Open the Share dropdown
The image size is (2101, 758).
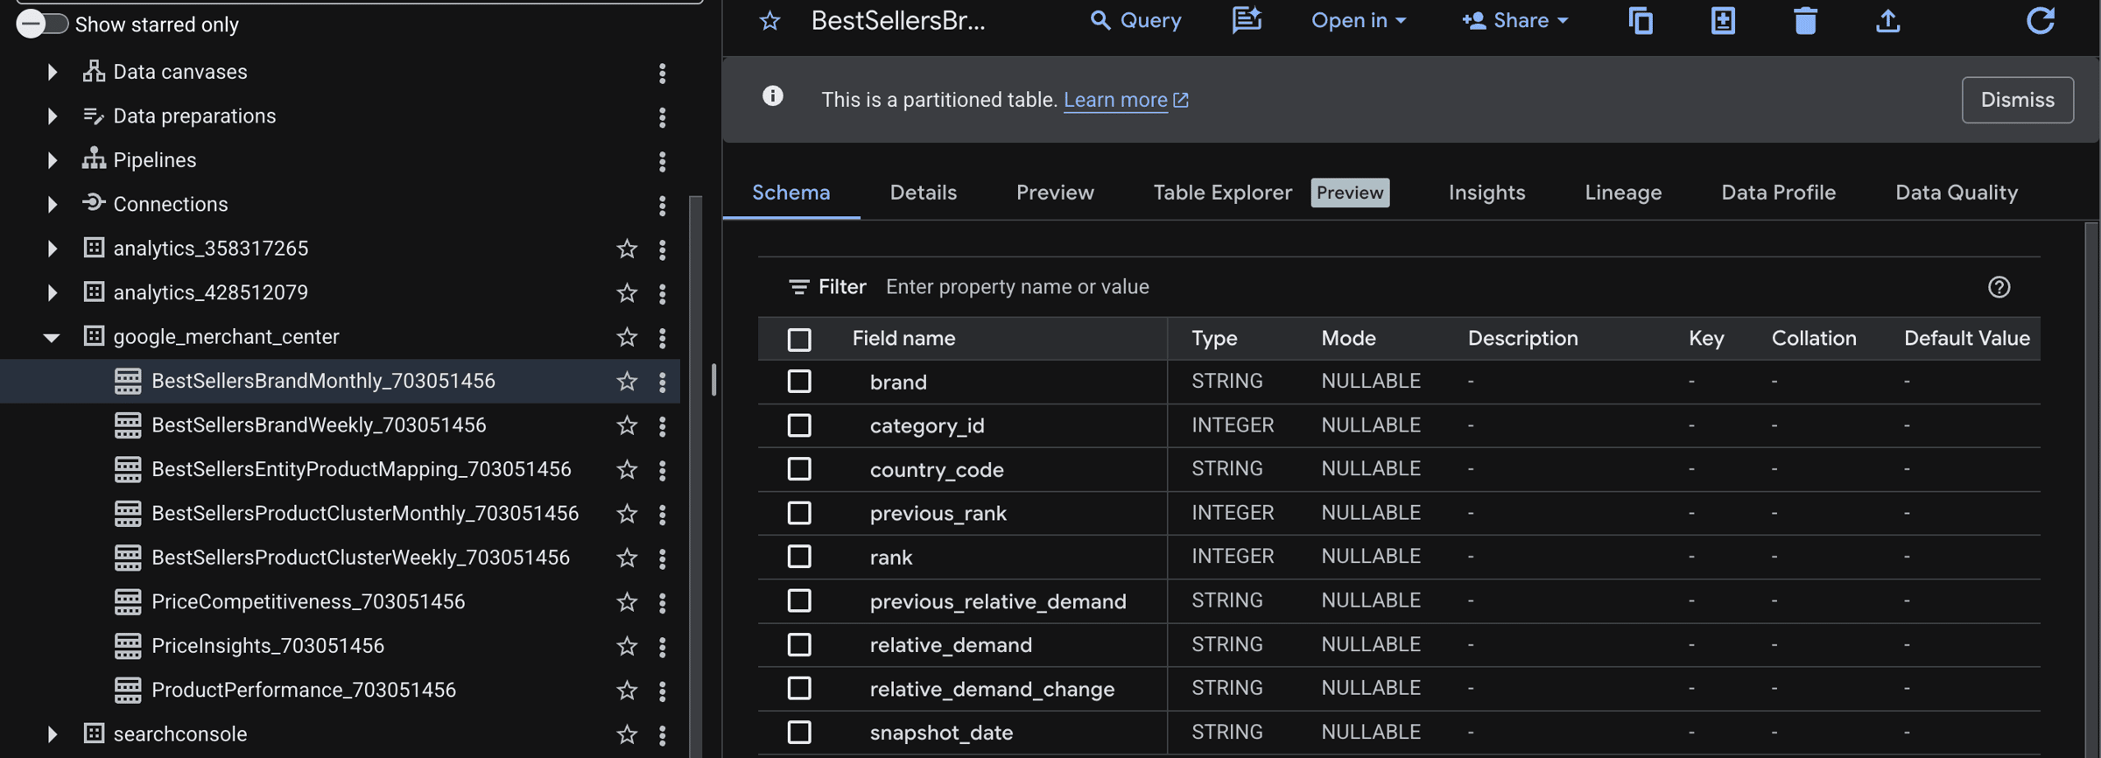tap(1515, 21)
